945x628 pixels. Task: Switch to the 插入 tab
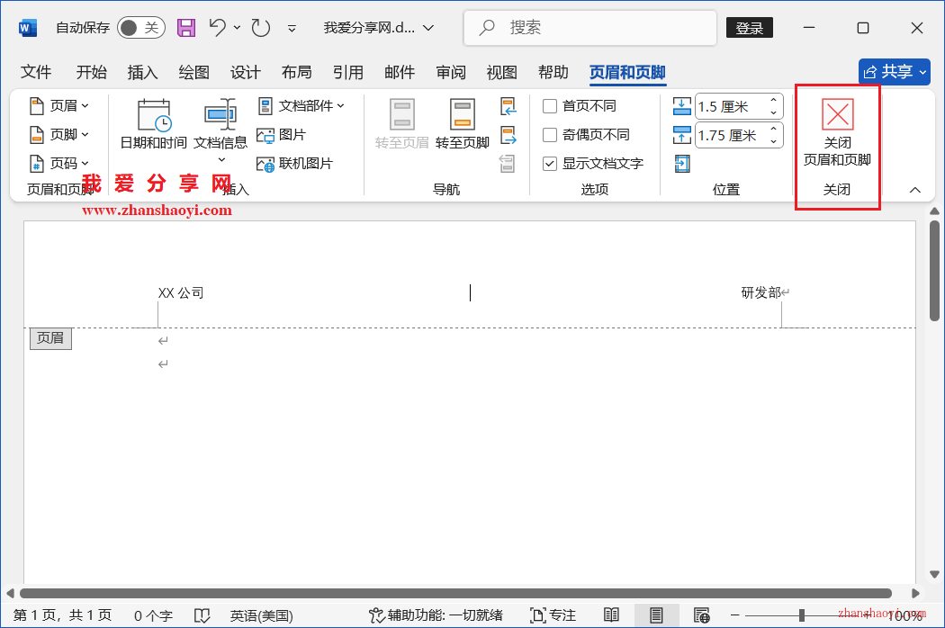[142, 72]
